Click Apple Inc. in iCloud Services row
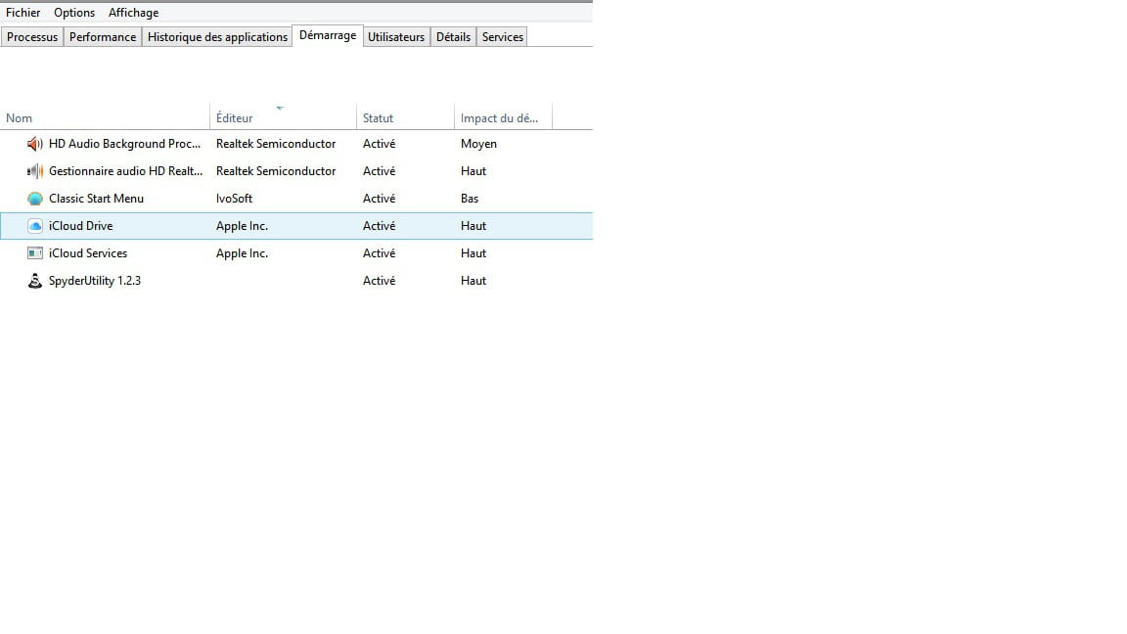 (x=243, y=253)
